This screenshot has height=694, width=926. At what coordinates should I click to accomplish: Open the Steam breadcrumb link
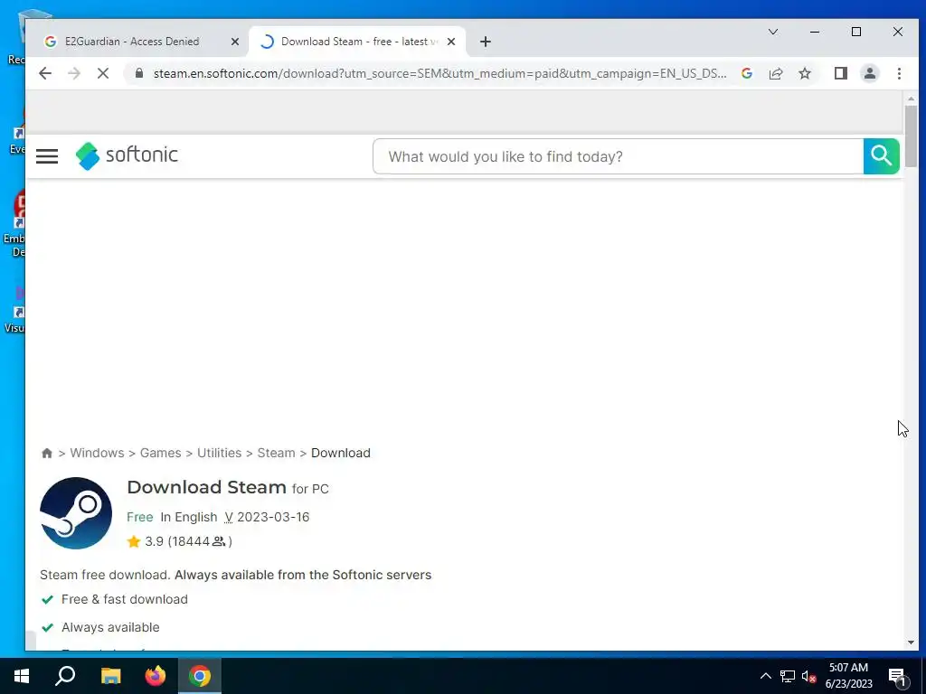tap(276, 453)
